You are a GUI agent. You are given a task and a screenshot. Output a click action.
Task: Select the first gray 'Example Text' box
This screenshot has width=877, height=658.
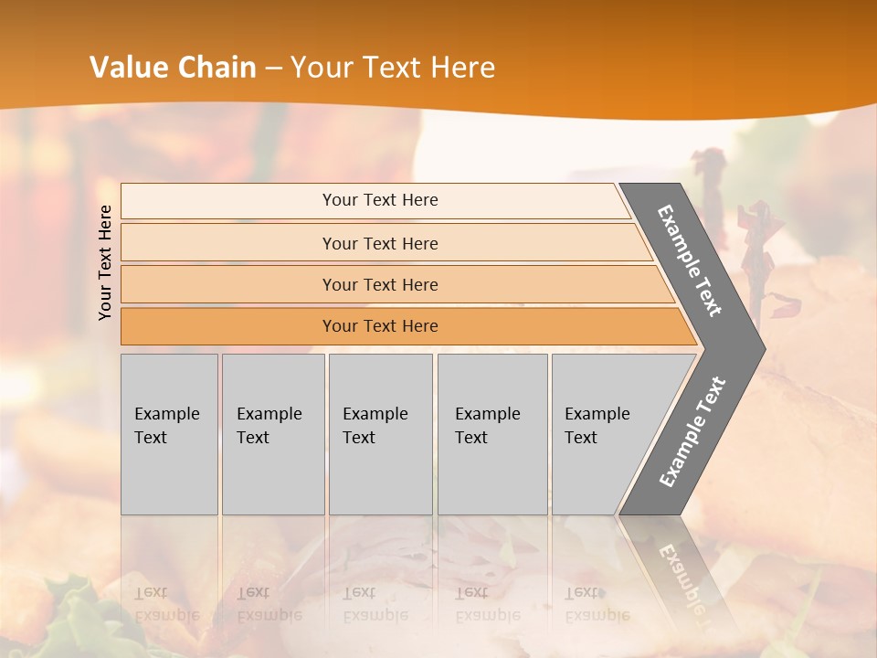[169, 434]
